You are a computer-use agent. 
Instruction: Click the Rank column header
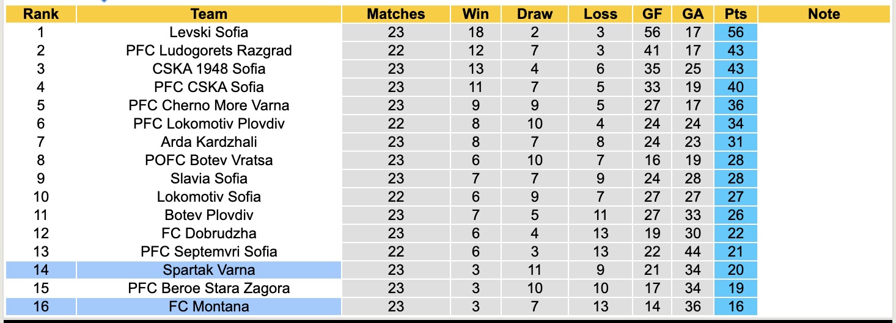40,14
